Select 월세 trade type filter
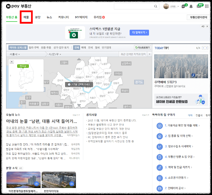Screen dimensions: 212x195 tap(97, 47)
